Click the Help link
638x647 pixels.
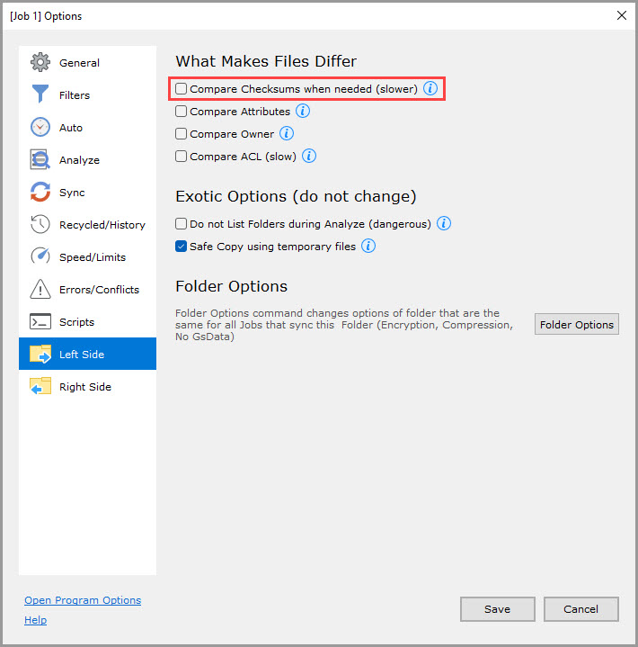[36, 620]
